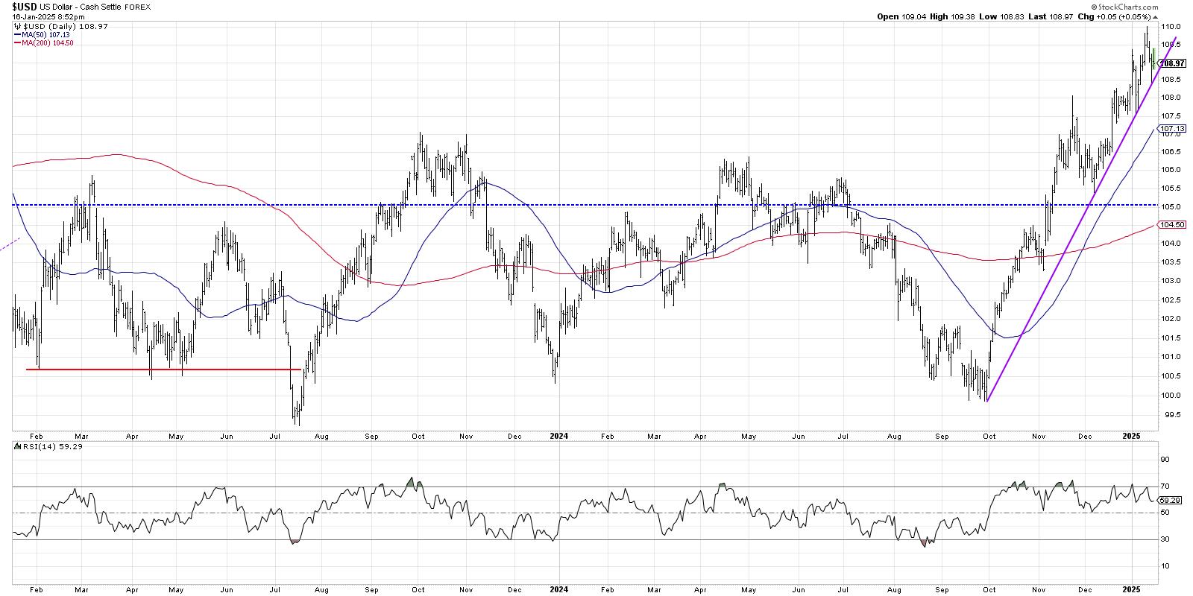Select the $USD ticker symbol title
1193x596 pixels.
click(x=25, y=6)
